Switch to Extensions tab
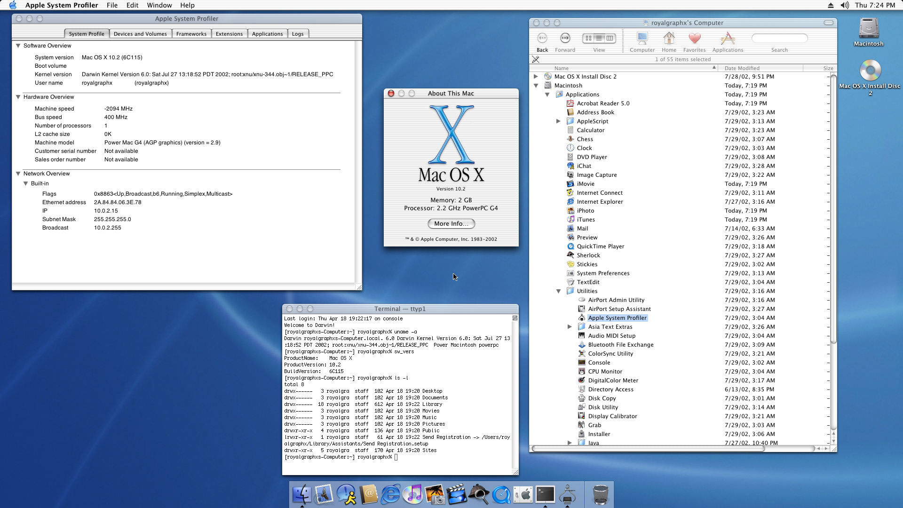The height and width of the screenshot is (508, 903). [229, 34]
